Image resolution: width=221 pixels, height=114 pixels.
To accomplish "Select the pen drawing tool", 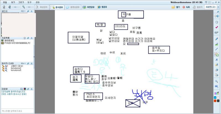I will pyautogui.click(x=217, y=39).
